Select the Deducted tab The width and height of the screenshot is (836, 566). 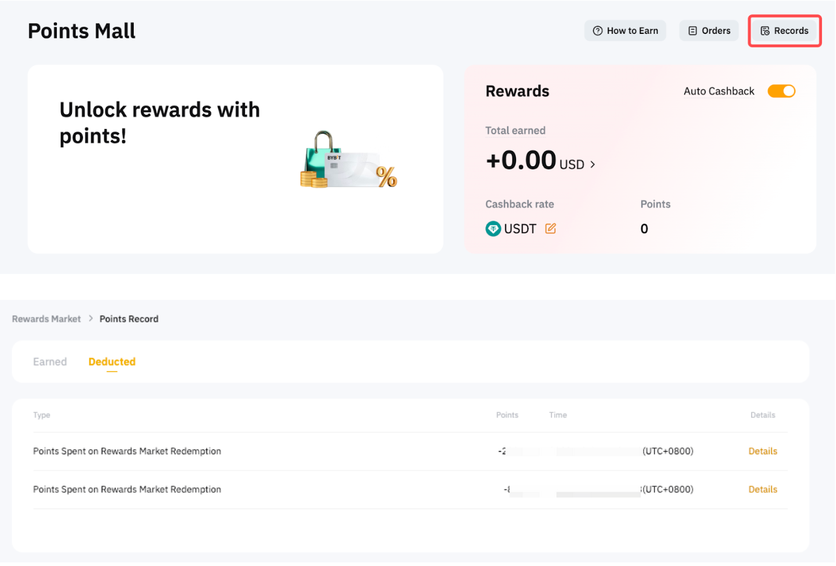coord(112,362)
